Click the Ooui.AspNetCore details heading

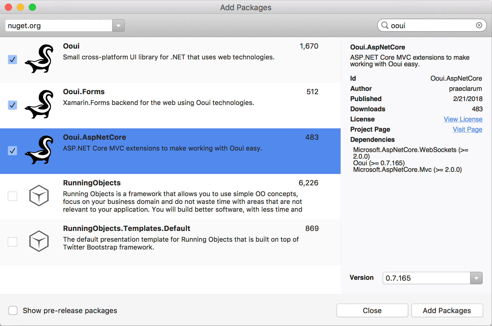377,47
